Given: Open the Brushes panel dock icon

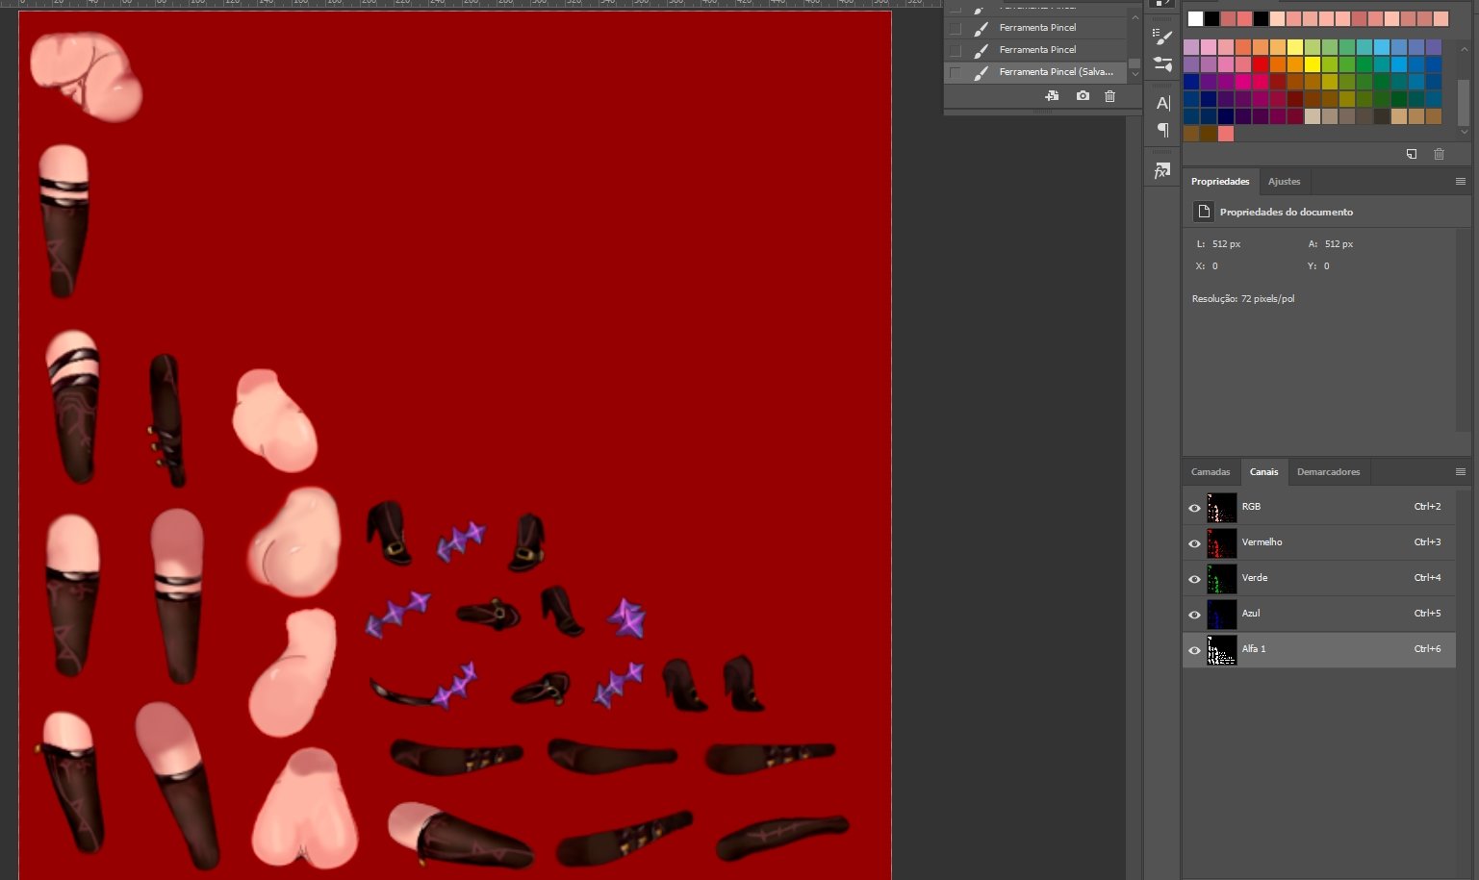Looking at the screenshot, I should (1162, 64).
